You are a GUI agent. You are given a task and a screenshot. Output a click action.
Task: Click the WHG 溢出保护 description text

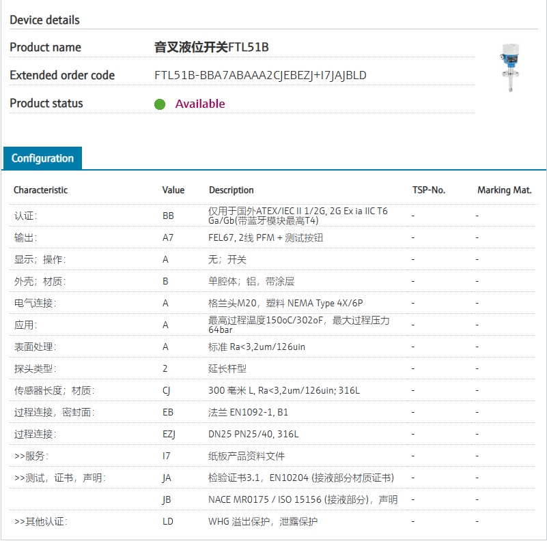click(263, 521)
